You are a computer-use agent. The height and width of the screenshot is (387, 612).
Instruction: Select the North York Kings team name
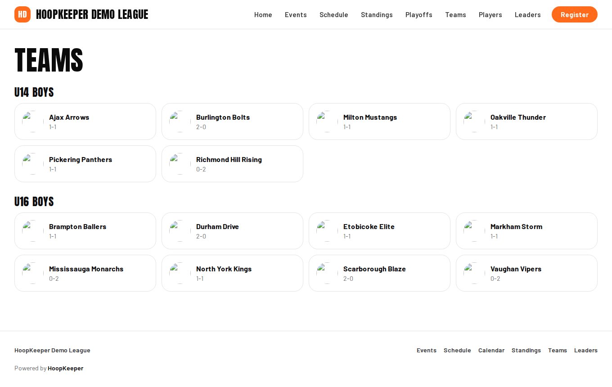tap(224, 269)
